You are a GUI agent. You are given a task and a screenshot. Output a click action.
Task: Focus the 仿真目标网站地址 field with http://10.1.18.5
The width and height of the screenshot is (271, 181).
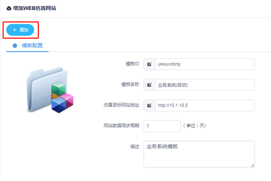pos(205,105)
